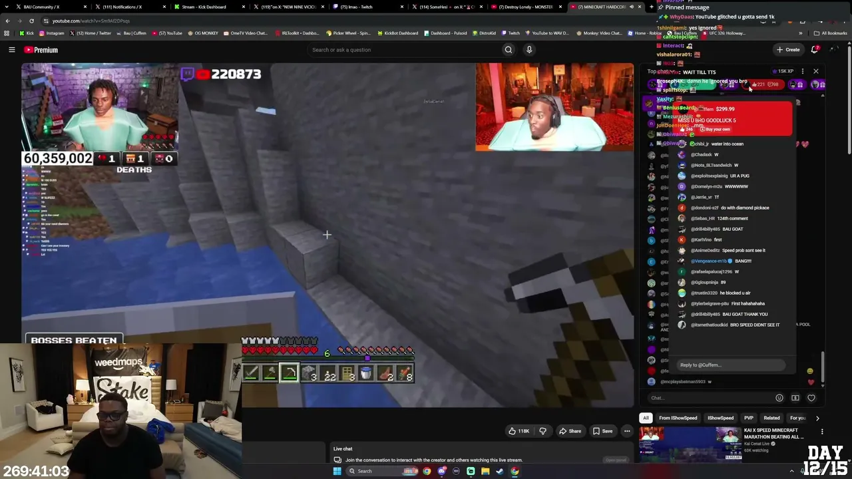Screen dimensions: 852x479
Task: Share the video
Action: (570, 431)
